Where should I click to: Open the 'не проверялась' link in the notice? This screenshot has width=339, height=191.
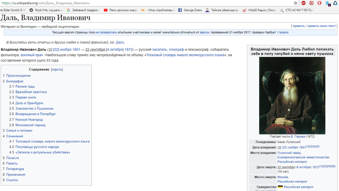coord(106,32)
